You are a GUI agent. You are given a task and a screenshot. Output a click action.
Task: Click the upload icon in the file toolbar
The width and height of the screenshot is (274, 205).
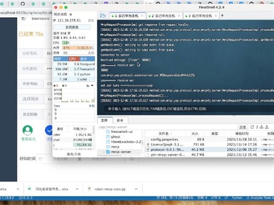point(267,127)
